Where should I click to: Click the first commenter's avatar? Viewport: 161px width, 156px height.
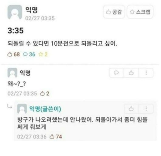(x=12, y=73)
